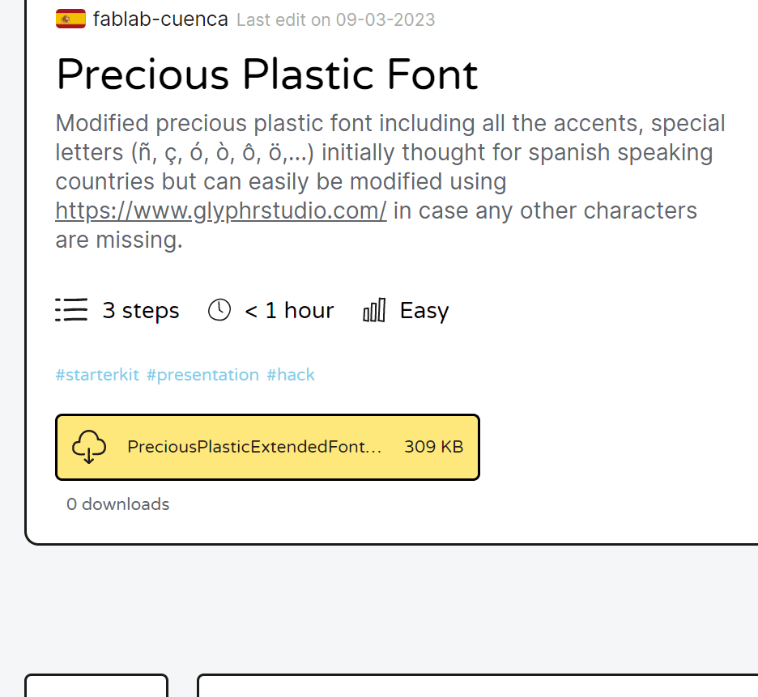This screenshot has height=697, width=758.
Task: Click the Spain flag icon
Action: click(x=70, y=19)
